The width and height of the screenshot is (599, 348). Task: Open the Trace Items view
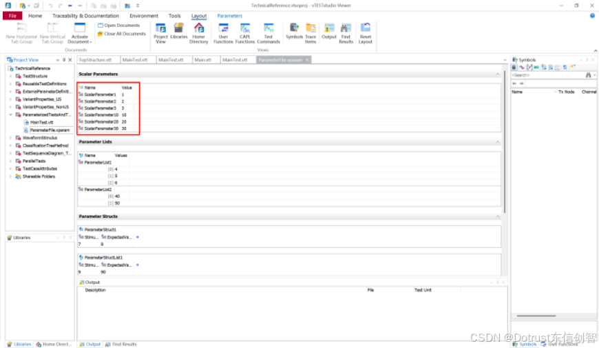(311, 33)
